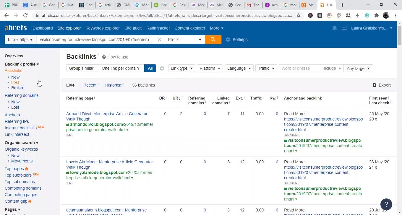This screenshot has height=215, width=402.
Task: Click the lock icon before armanddivoi.blogspot.com
Action: click(x=68, y=125)
